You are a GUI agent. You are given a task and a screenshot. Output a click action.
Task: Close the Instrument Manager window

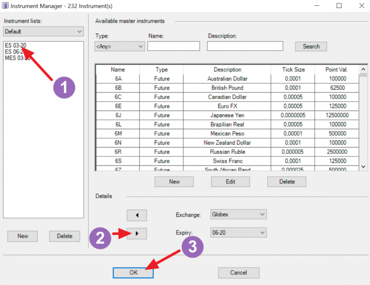(x=361, y=6)
